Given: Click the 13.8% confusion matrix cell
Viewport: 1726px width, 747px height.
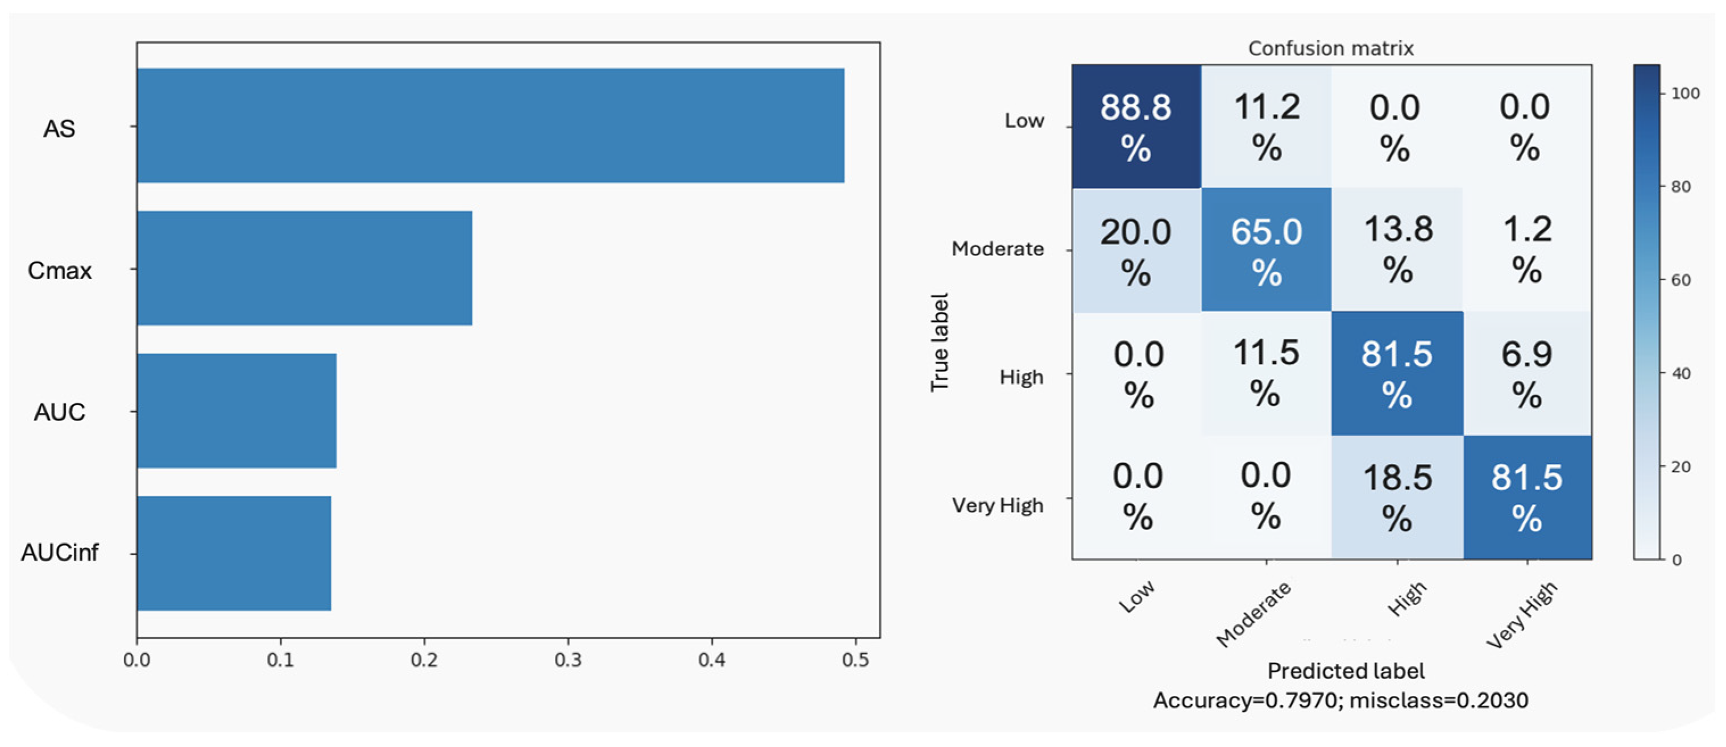Looking at the screenshot, I should click(x=1397, y=250).
